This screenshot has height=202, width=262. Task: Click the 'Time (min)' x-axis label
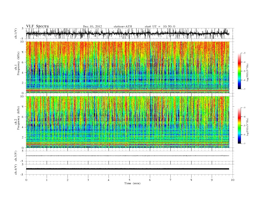(132, 183)
